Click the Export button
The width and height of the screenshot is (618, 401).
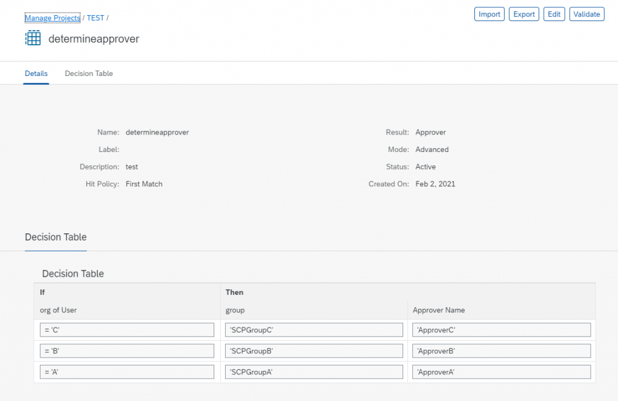click(524, 14)
